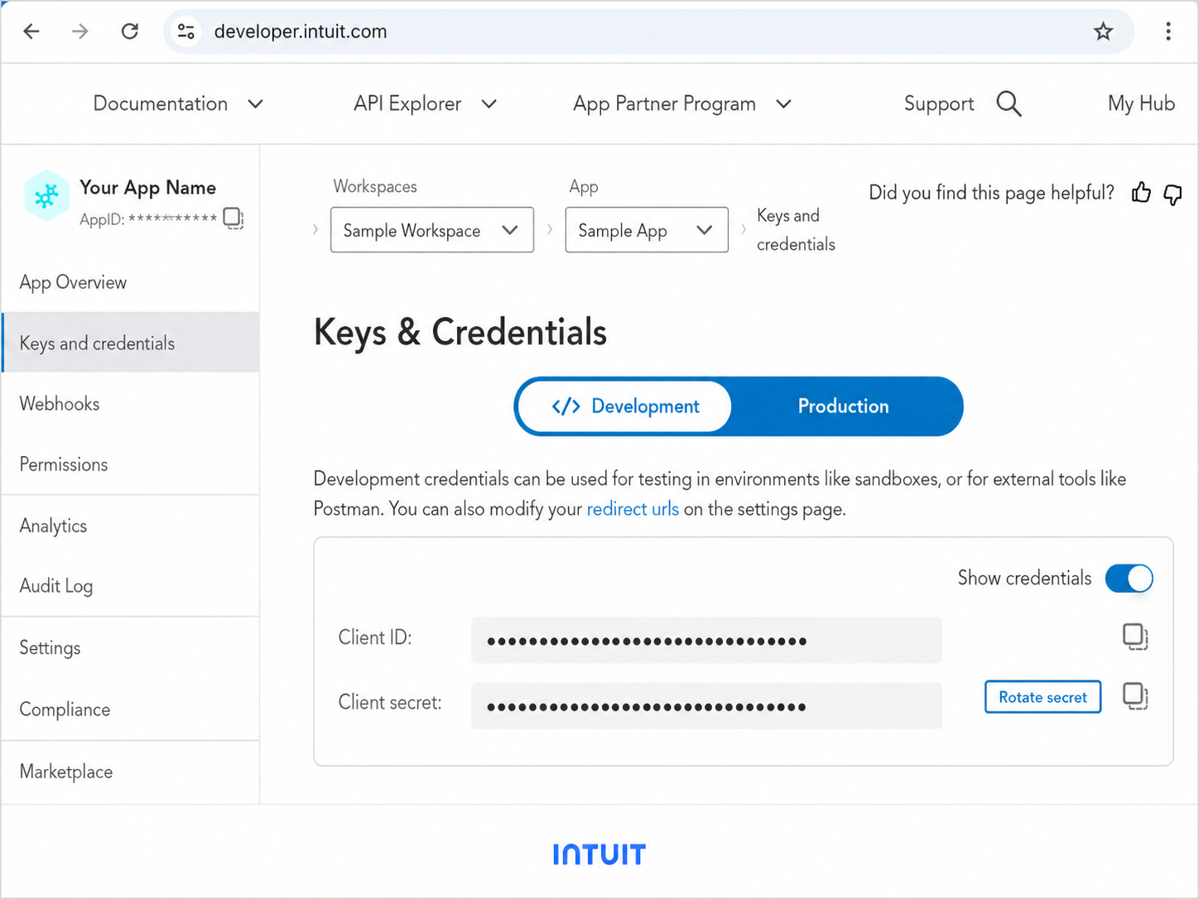
Task: Open the browser three-dot menu
Action: (1168, 31)
